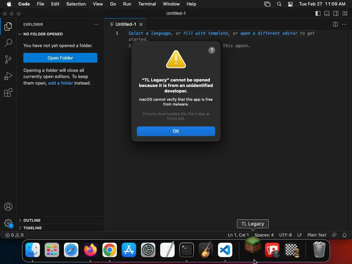This screenshot has height=264, width=352.
Task: Toggle the primary side bar layout icon
Action: [318, 13]
